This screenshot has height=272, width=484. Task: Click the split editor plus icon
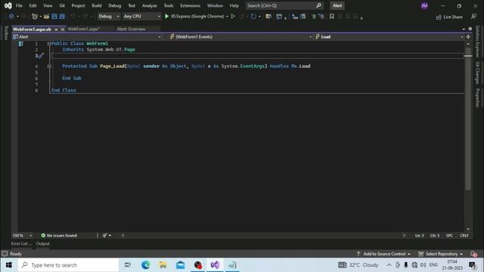tap(468, 37)
